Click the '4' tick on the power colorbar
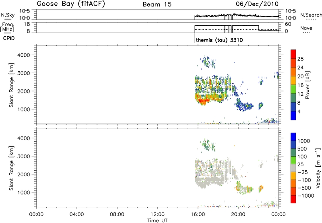The height and width of the screenshot is (223, 322). 299,111
